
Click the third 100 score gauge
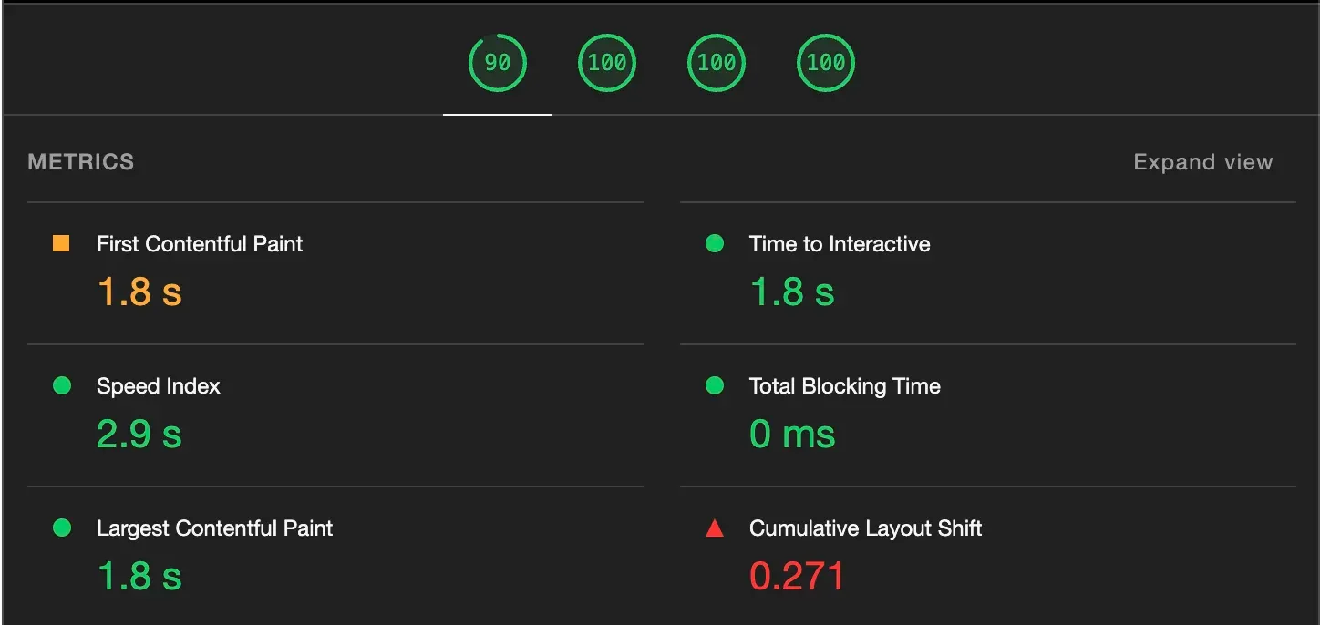click(716, 62)
